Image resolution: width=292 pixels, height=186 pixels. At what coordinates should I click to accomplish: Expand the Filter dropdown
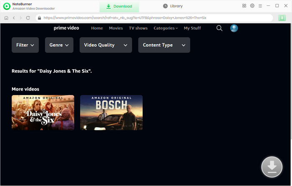(25, 45)
